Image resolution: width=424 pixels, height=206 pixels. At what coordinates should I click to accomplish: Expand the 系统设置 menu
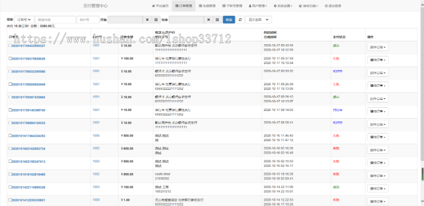click(283, 6)
